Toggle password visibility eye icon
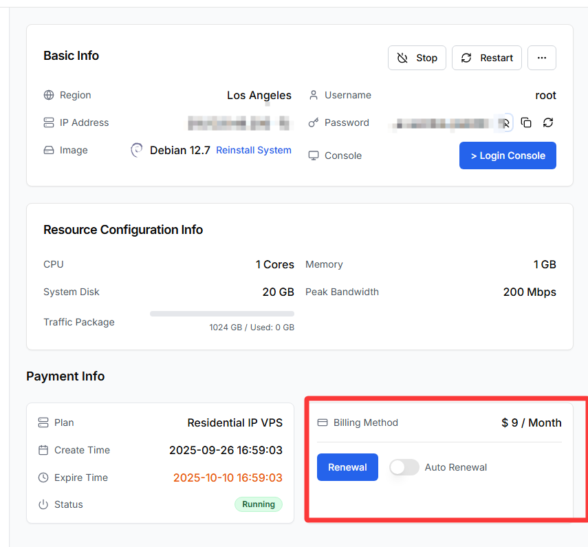The width and height of the screenshot is (588, 547). click(x=505, y=123)
